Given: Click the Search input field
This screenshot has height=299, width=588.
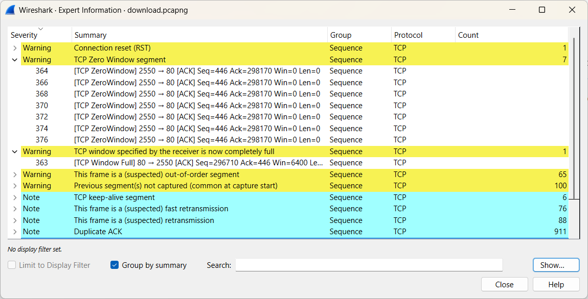Looking at the screenshot, I should [369, 265].
